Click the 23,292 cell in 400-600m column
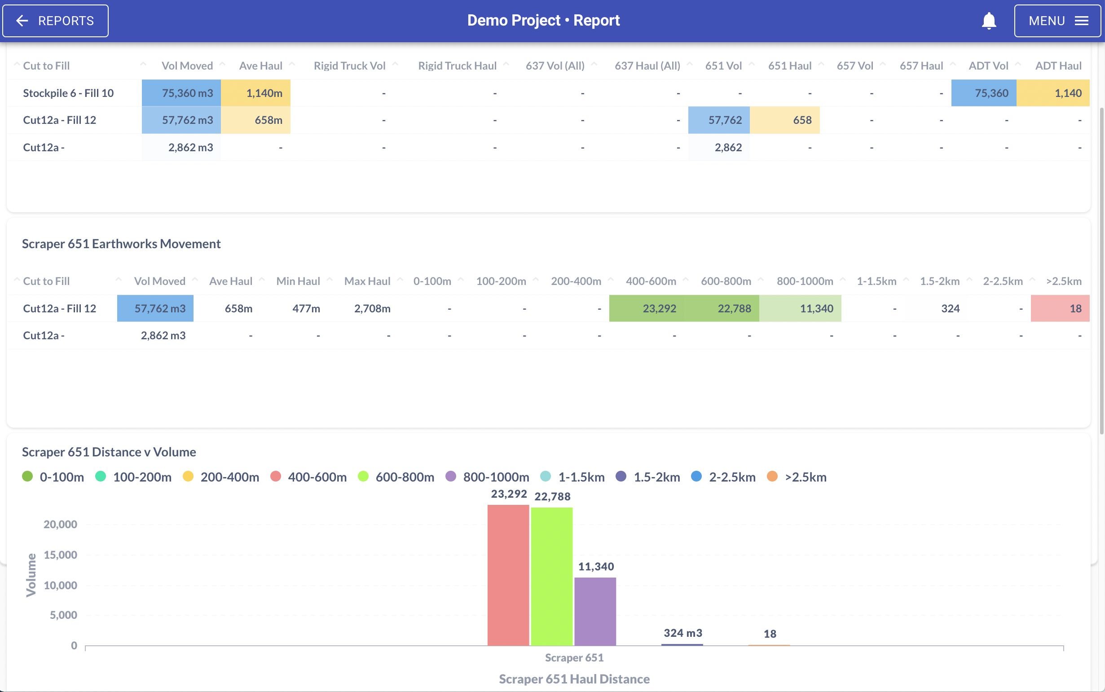Image resolution: width=1105 pixels, height=692 pixels. [647, 308]
